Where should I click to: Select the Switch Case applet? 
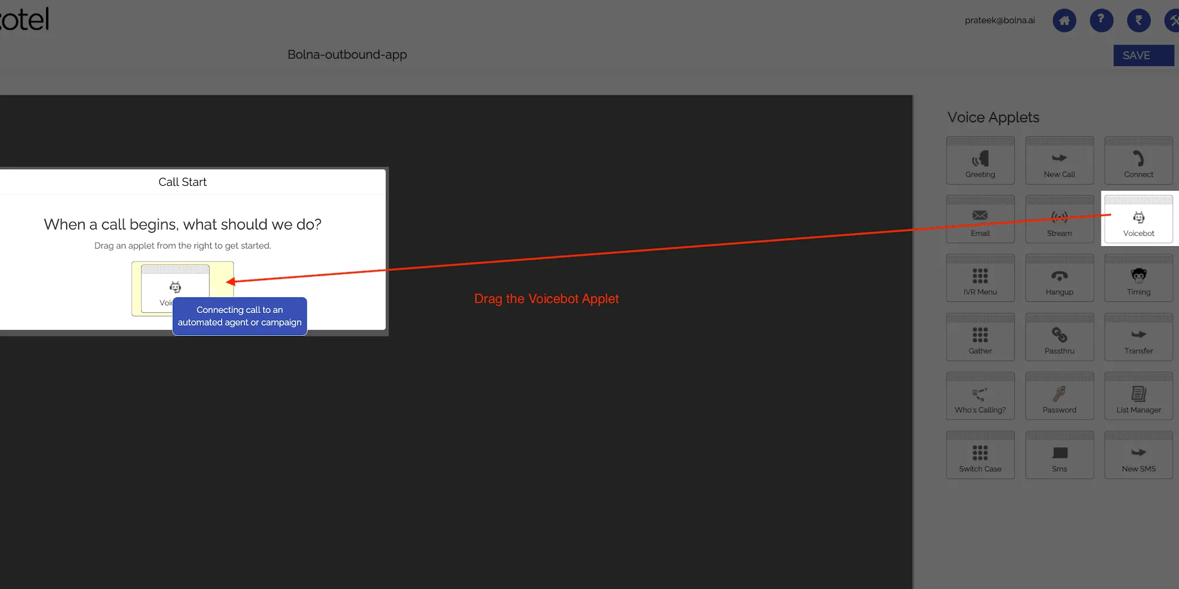point(980,455)
